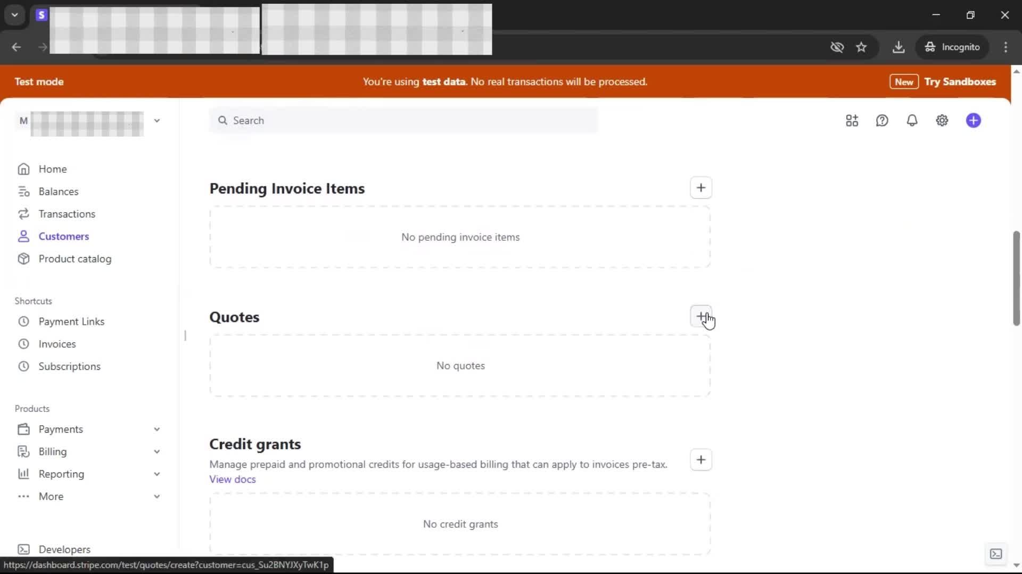Expand the Reporting products section

coord(156,474)
